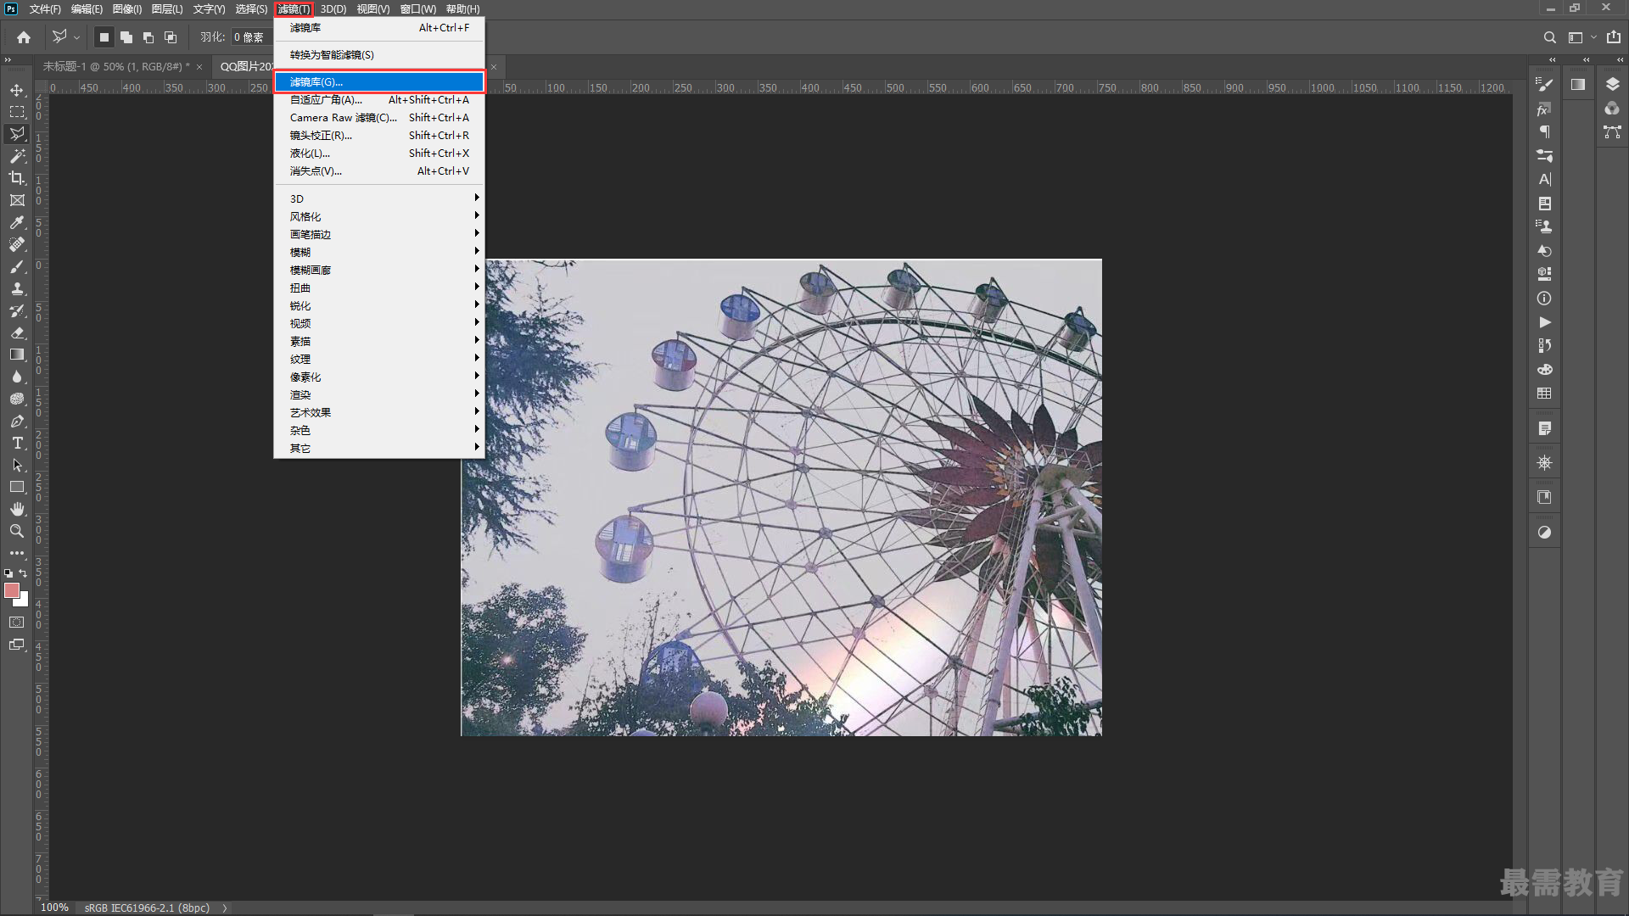Image resolution: width=1629 pixels, height=916 pixels.
Task: Open the 图像(I) menu
Action: point(127,9)
